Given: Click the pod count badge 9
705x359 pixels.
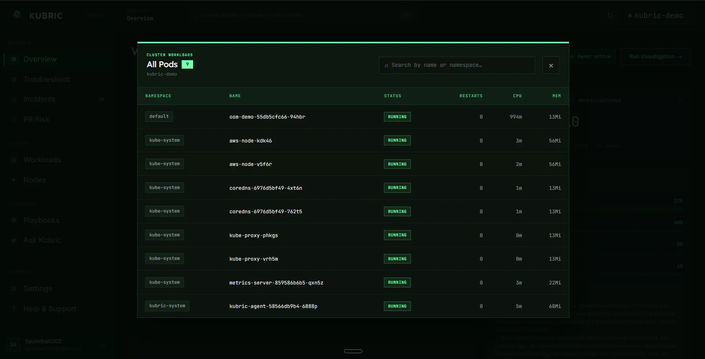Looking at the screenshot, I should 187,64.
